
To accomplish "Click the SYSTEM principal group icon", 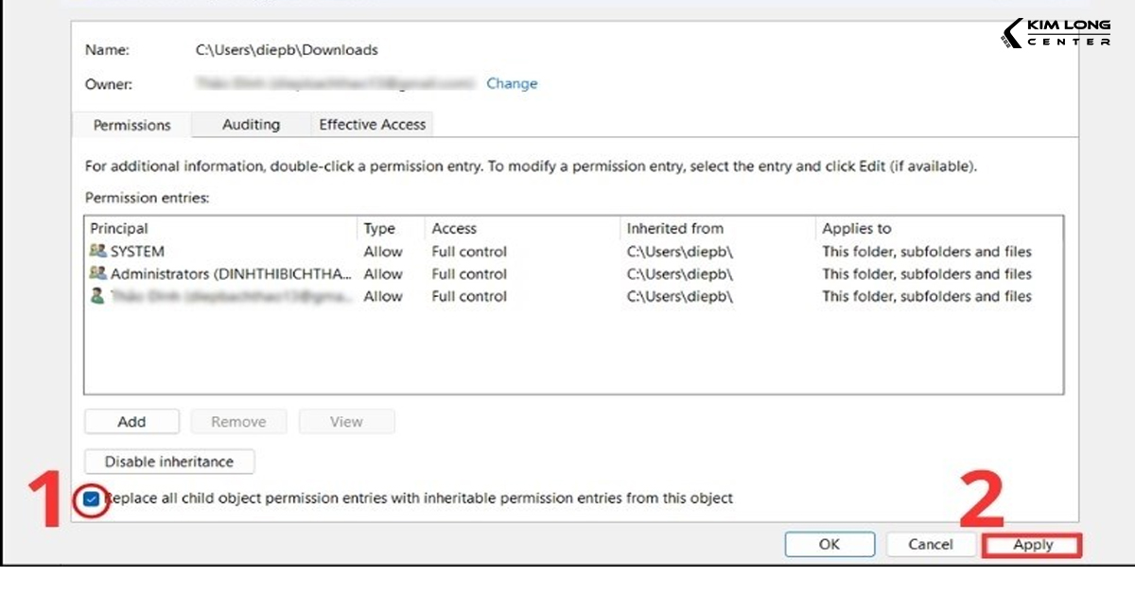I will click(x=97, y=252).
